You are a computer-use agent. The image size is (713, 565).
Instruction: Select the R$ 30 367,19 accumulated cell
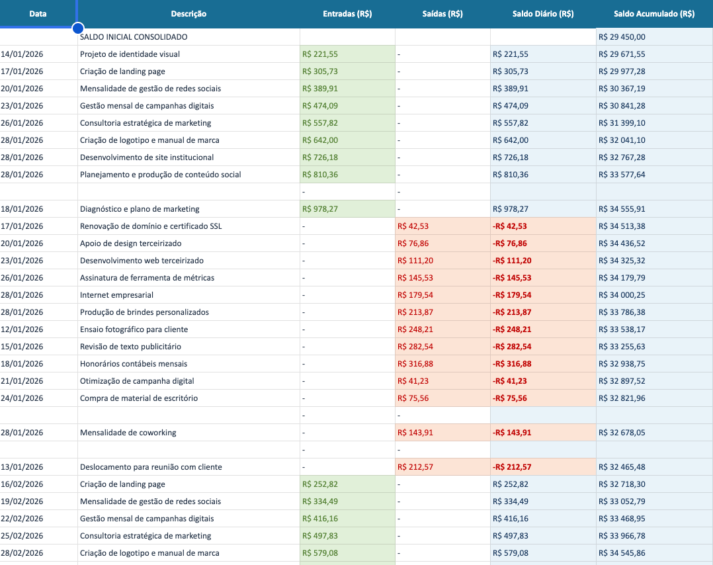[x=654, y=89]
